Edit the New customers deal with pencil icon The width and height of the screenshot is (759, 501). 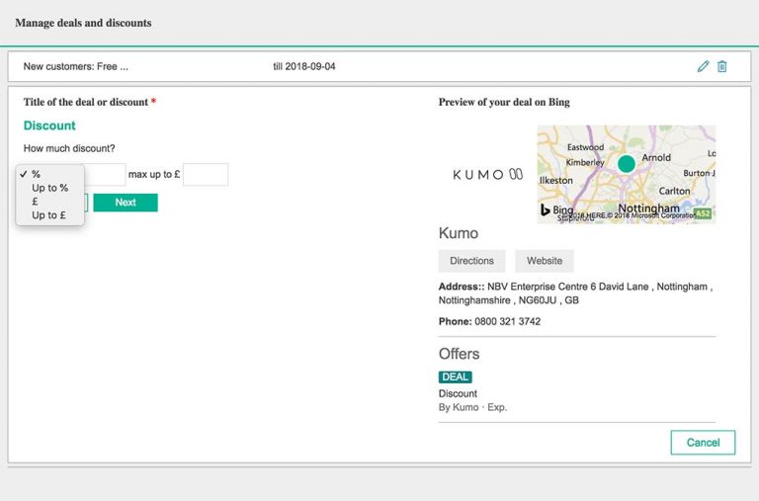pyautogui.click(x=703, y=66)
